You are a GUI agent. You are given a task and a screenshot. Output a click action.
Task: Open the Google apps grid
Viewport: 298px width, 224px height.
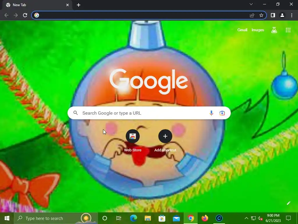pyautogui.click(x=288, y=30)
